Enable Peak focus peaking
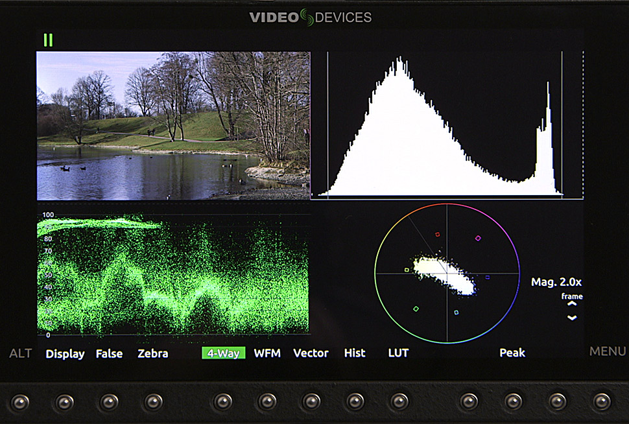 pyautogui.click(x=512, y=353)
